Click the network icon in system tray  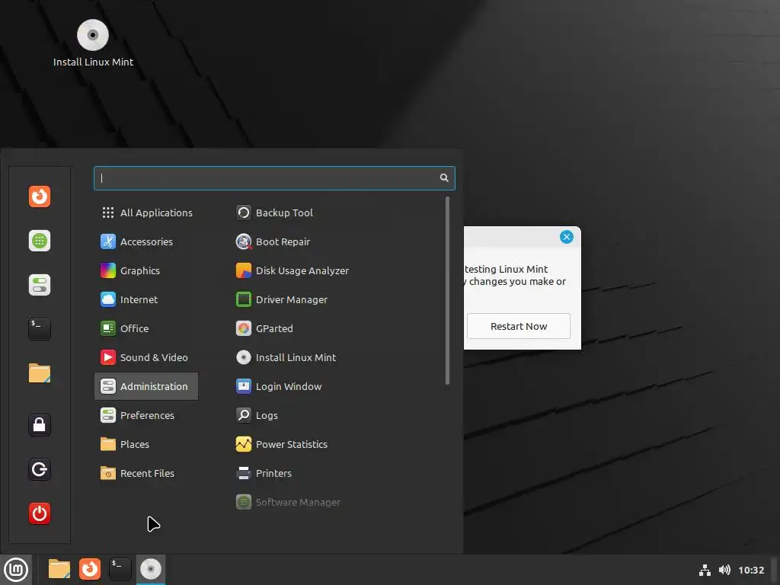click(705, 570)
